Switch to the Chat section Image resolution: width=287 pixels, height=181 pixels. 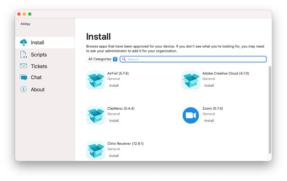pyautogui.click(x=45, y=78)
